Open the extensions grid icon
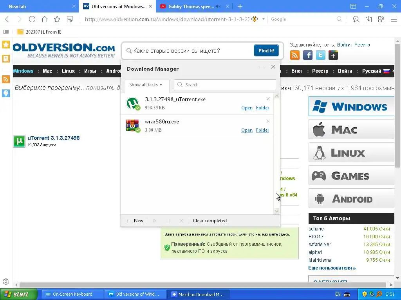The height and width of the screenshot is (300, 401). (x=381, y=19)
